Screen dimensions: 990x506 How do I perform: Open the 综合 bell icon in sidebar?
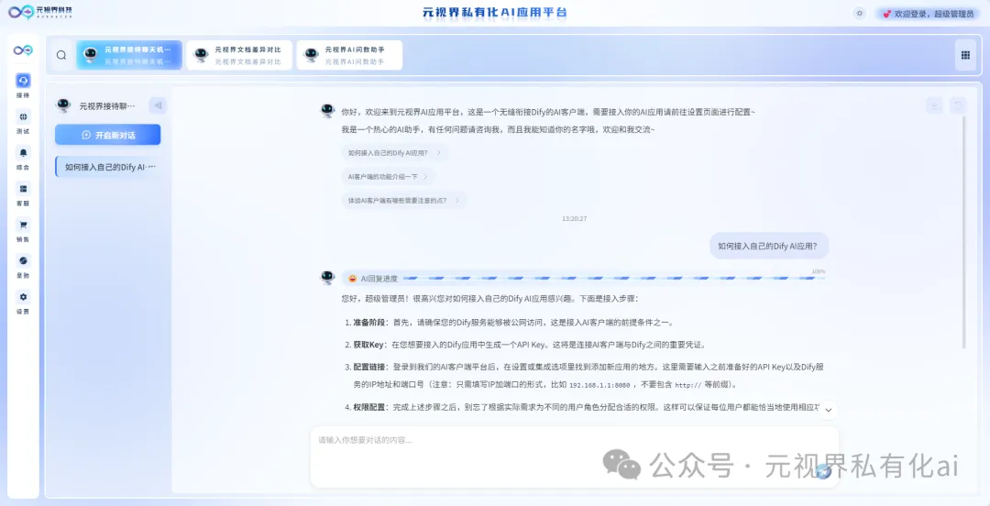coord(23,152)
